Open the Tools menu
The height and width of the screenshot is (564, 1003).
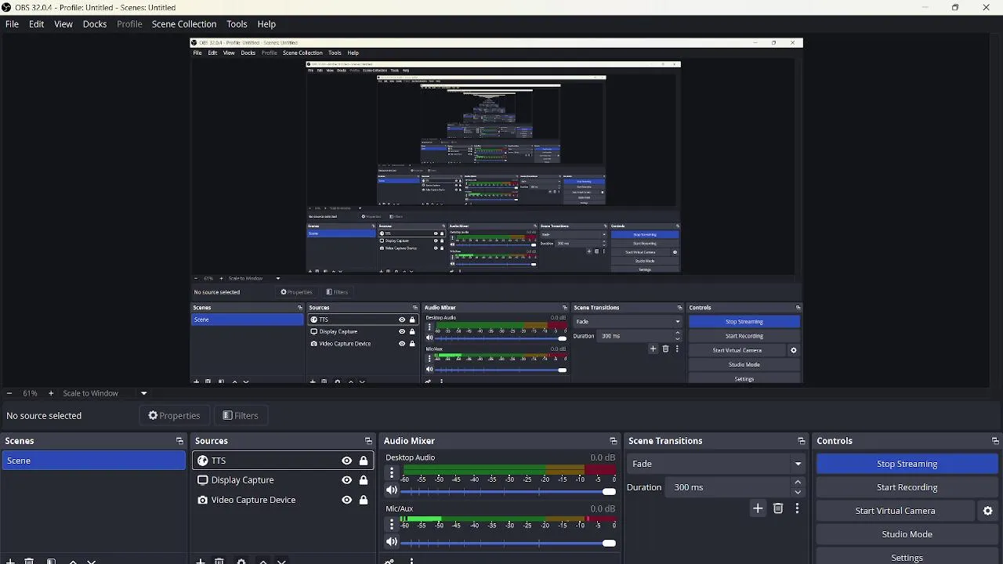[x=237, y=24]
